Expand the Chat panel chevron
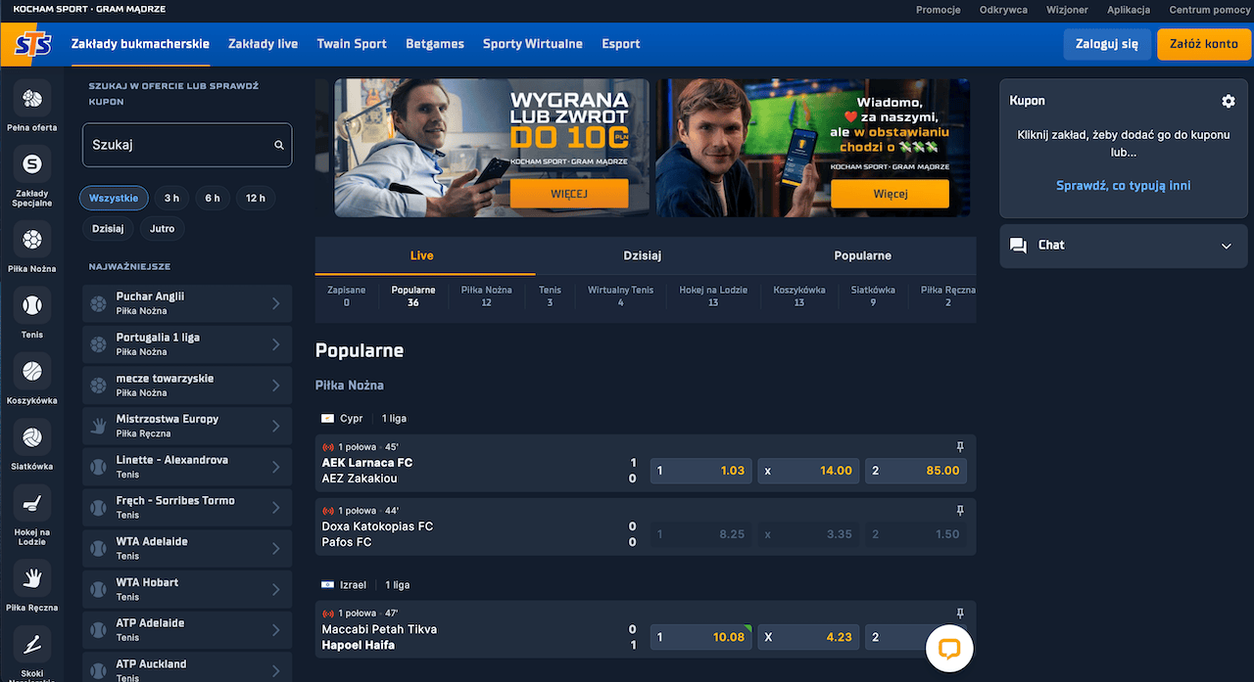The image size is (1254, 682). point(1227,246)
